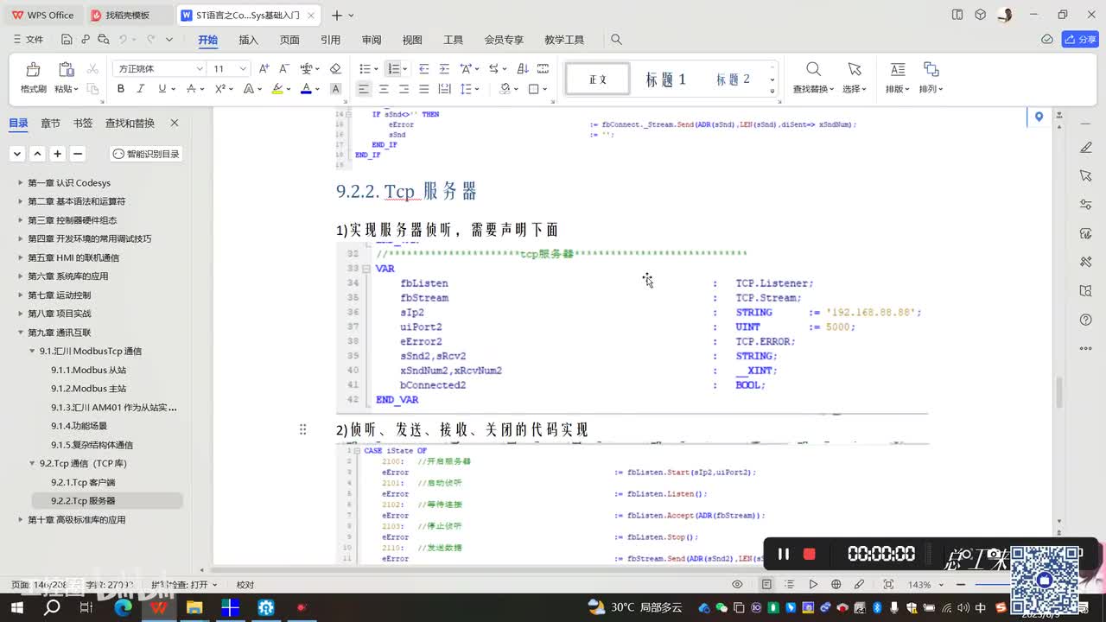Click 智能识别目录 button
The height and width of the screenshot is (622, 1106).
point(146,154)
